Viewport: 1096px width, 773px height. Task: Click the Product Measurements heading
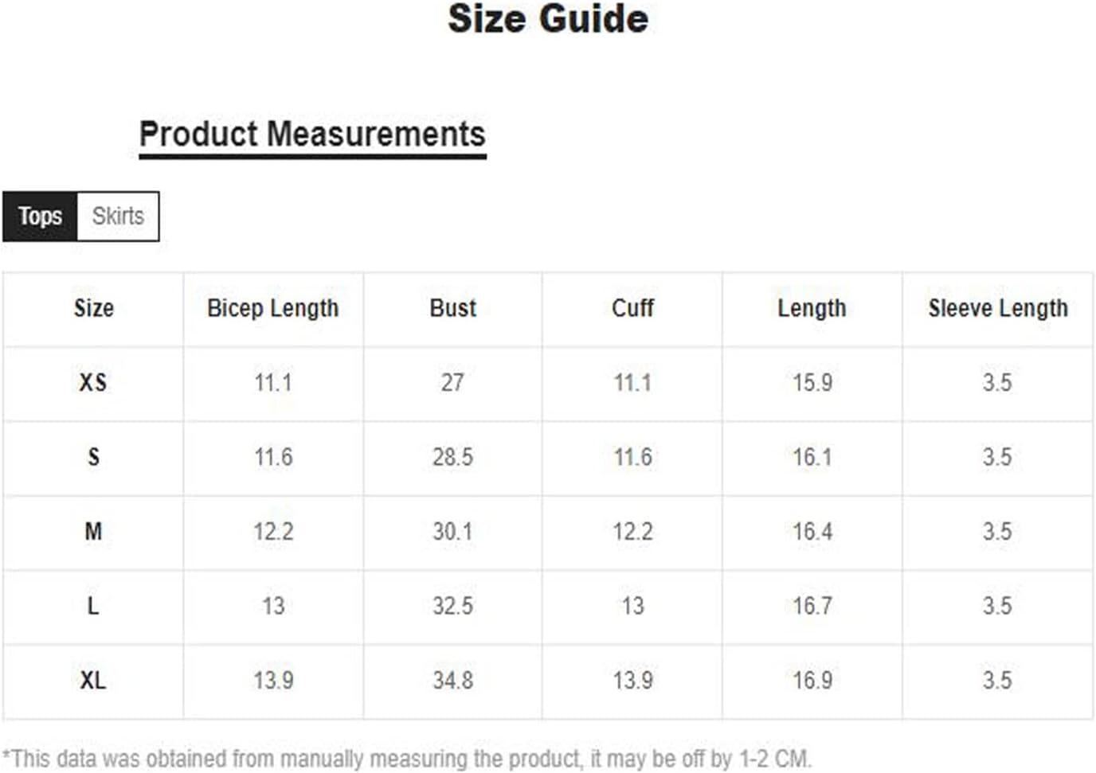[312, 135]
